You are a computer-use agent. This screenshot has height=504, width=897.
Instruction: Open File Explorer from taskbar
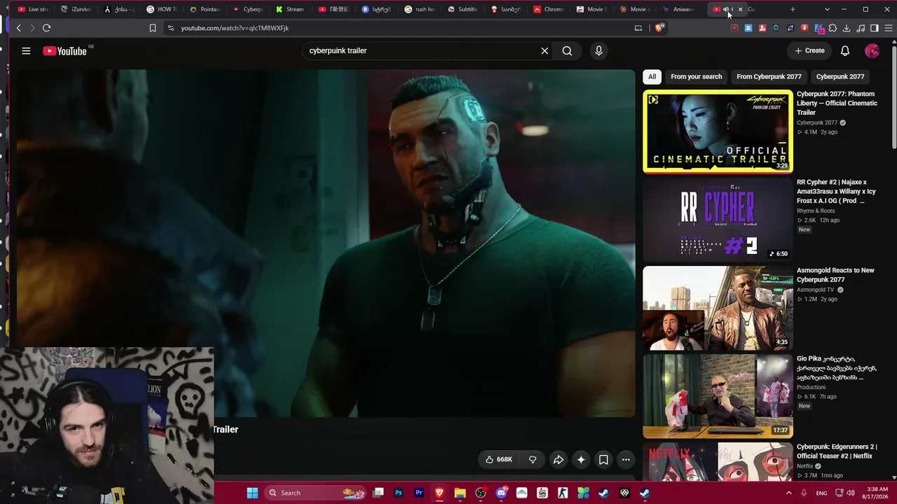460,493
